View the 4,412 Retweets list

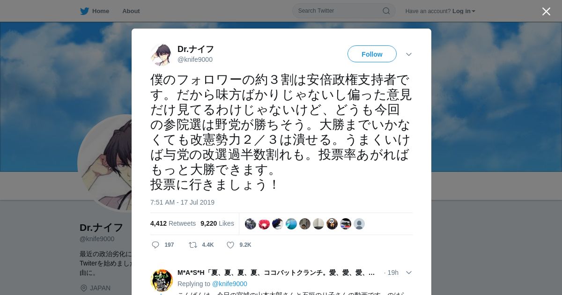173,223
